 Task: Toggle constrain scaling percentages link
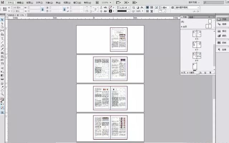point(64,9)
